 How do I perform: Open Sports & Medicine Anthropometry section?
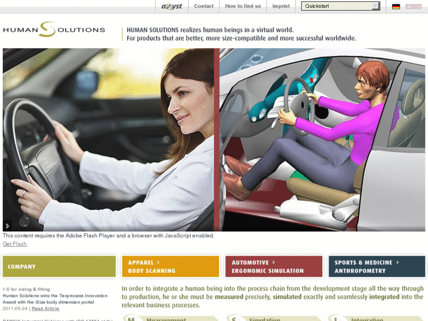point(377,266)
